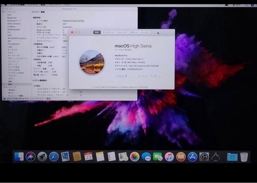Open iTunes music note icon

(x=169, y=156)
